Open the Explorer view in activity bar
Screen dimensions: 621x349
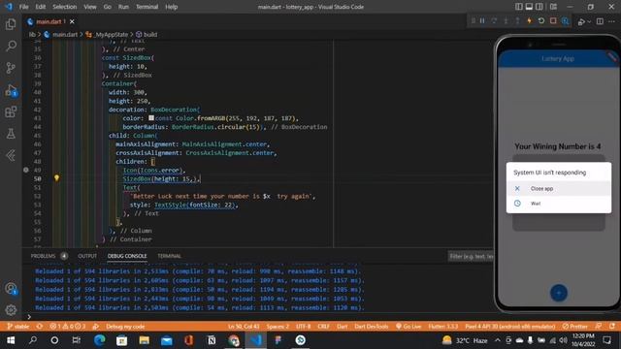coord(11,24)
